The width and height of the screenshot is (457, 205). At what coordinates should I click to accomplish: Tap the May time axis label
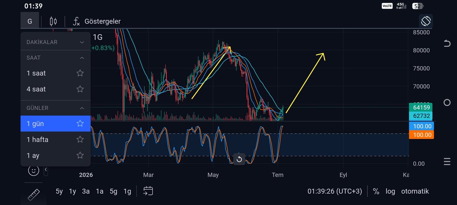tap(213, 175)
